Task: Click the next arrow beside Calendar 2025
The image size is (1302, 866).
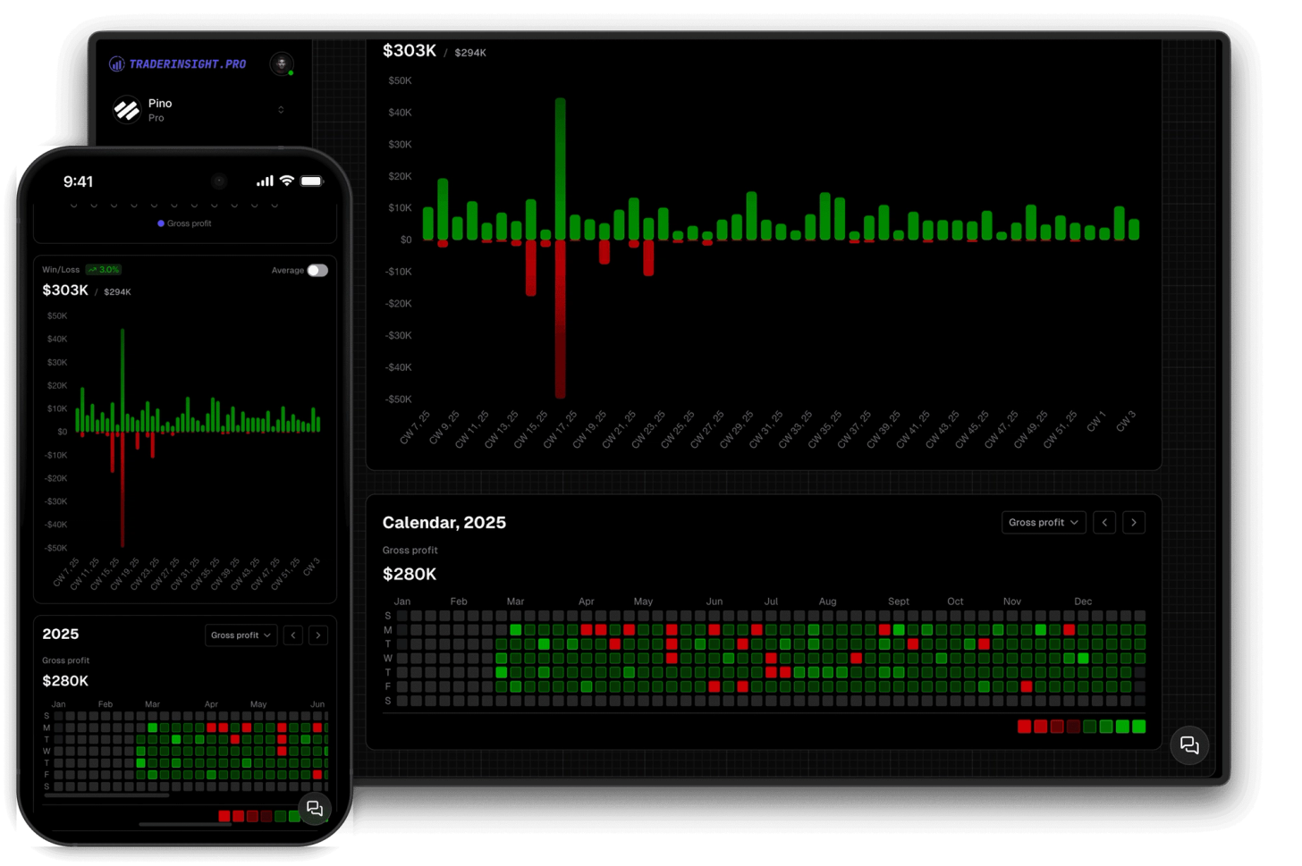Action: pyautogui.click(x=1134, y=522)
